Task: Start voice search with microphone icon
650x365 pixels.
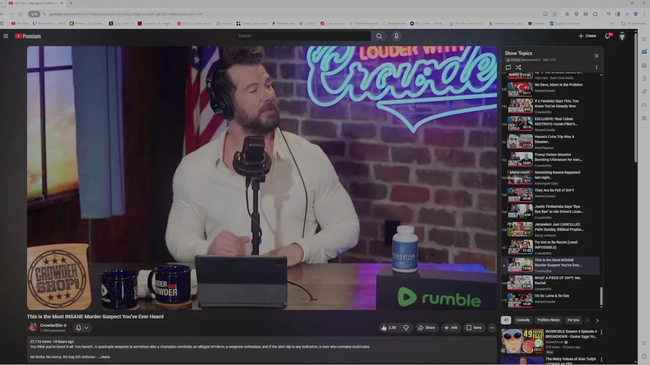Action: (397, 36)
